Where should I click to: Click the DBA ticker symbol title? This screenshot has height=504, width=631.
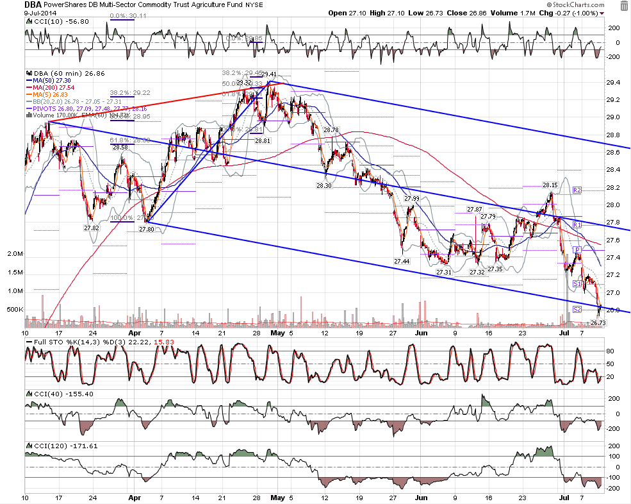(x=33, y=5)
